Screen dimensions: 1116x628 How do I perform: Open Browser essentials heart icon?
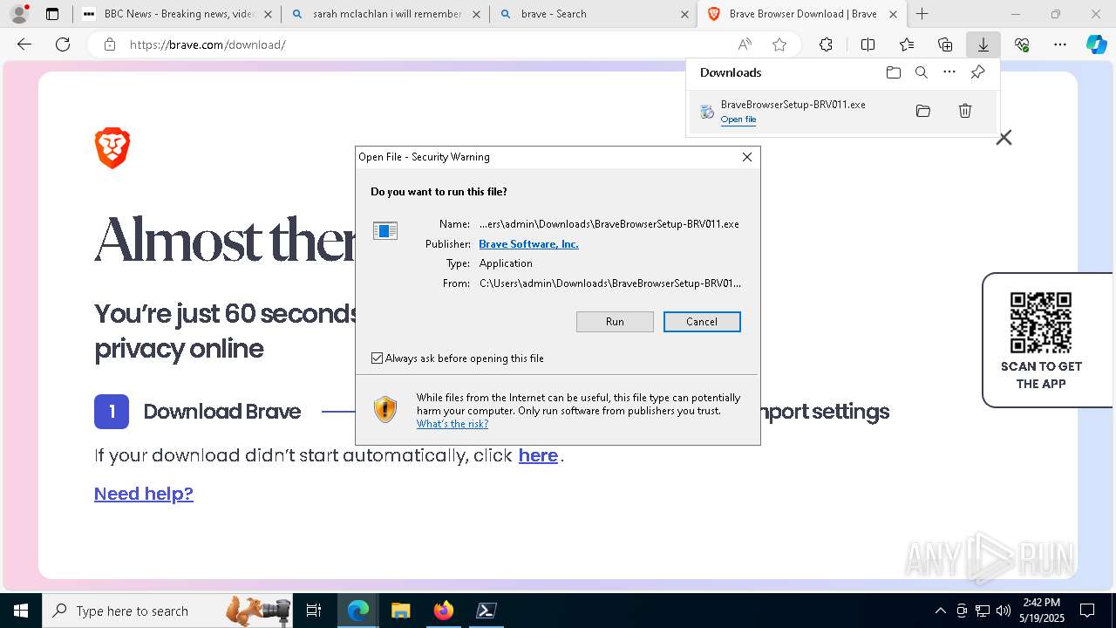pyautogui.click(x=1022, y=44)
